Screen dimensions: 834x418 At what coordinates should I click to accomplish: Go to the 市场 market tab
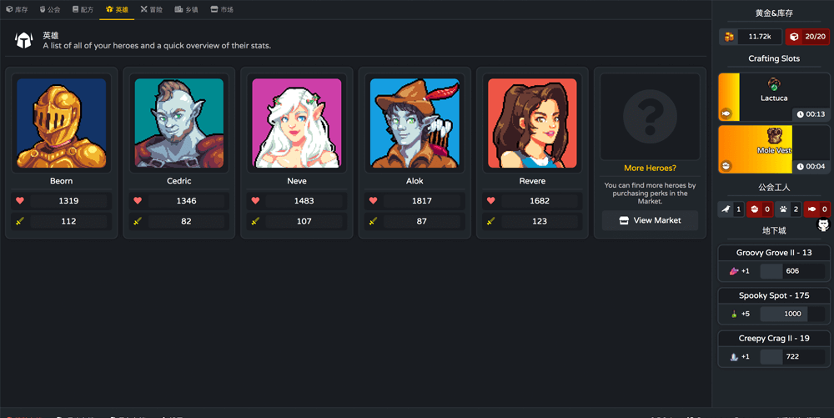click(x=222, y=9)
